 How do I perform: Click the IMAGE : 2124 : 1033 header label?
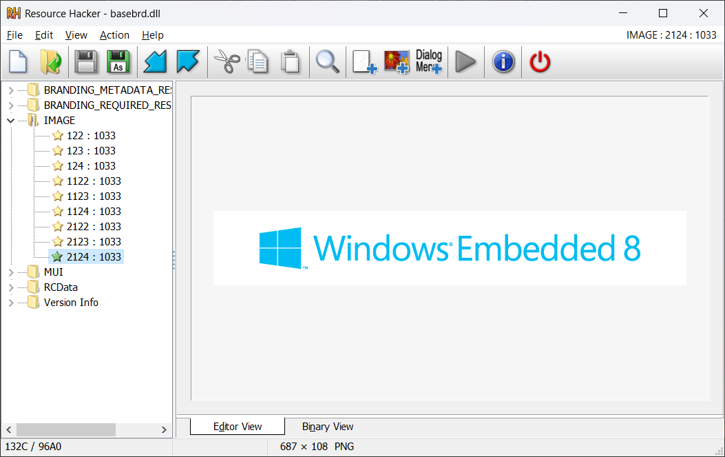click(671, 35)
